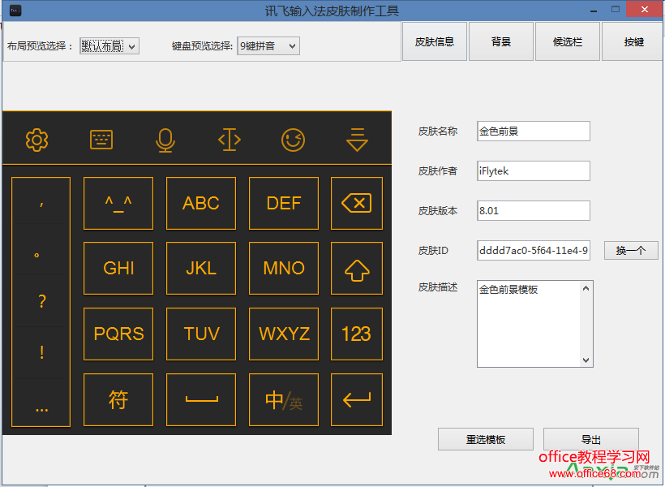
Task: Open the settings gear icon in keyboard preview
Action: (x=36, y=140)
